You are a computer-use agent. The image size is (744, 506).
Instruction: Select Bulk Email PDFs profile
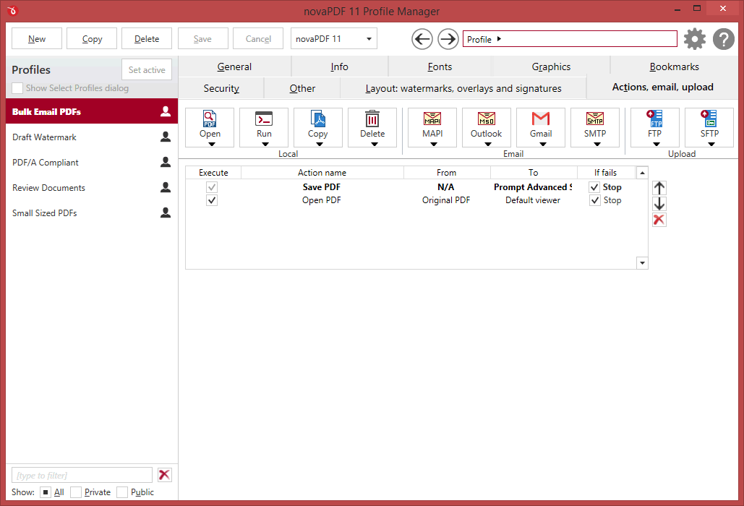92,111
